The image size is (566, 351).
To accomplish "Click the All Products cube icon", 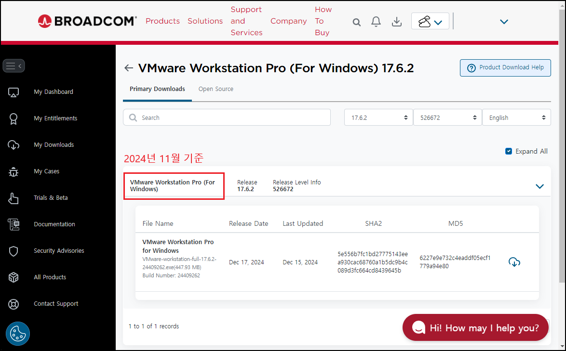I will [13, 277].
